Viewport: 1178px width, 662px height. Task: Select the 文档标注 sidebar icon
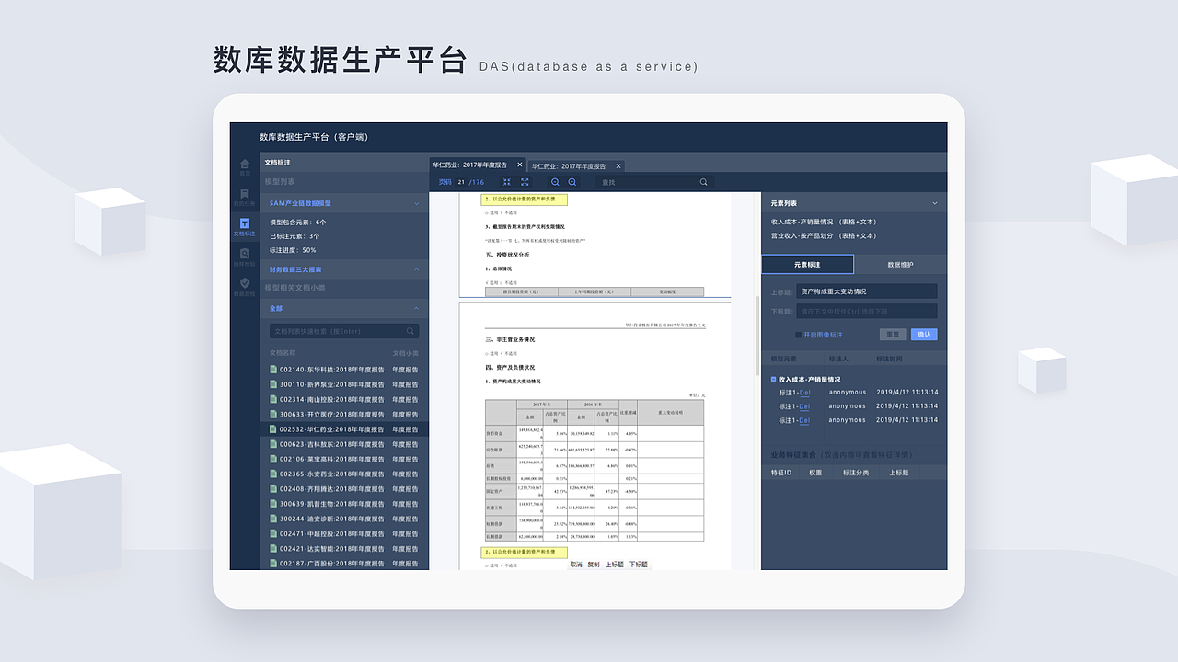[x=245, y=223]
